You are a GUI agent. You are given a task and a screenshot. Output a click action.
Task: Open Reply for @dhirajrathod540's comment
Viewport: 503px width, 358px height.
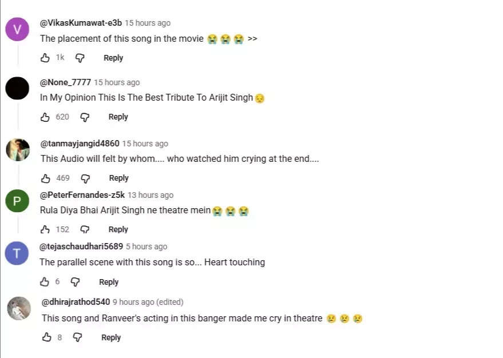click(110, 337)
